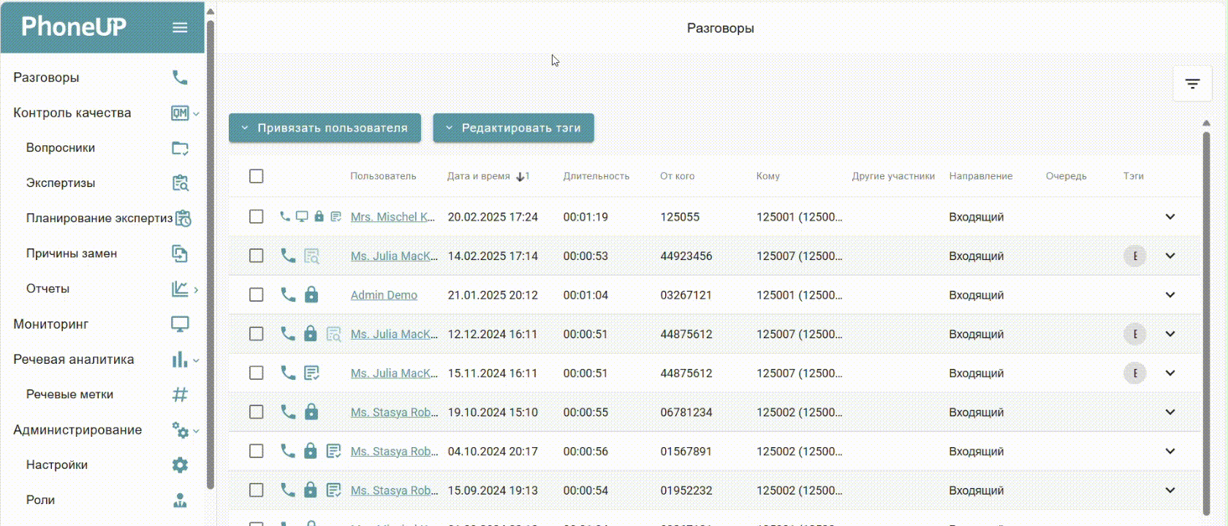
Task: Click the table's vertical scrollbar
Action: tap(1206, 323)
